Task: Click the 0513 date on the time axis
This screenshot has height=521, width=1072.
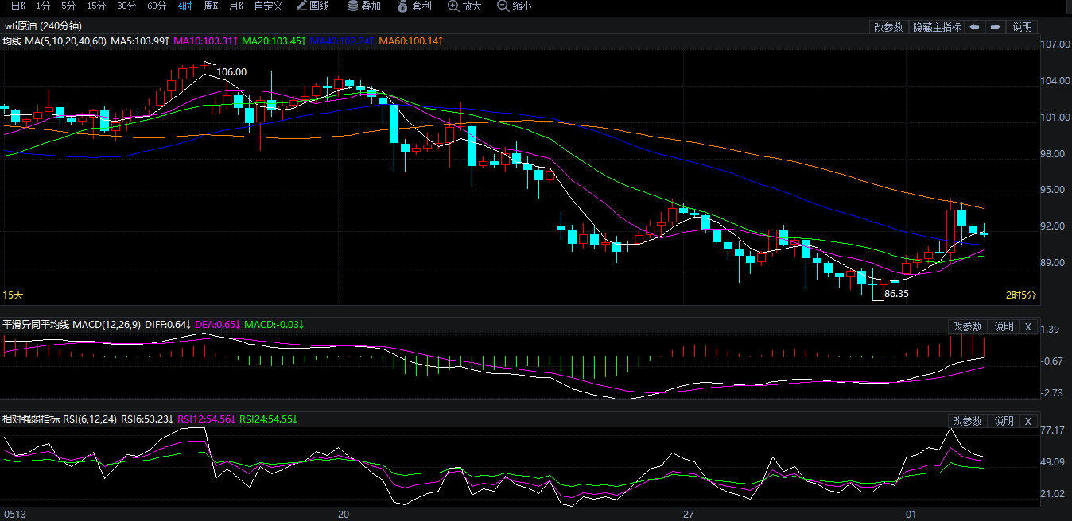Action: pyautogui.click(x=14, y=515)
